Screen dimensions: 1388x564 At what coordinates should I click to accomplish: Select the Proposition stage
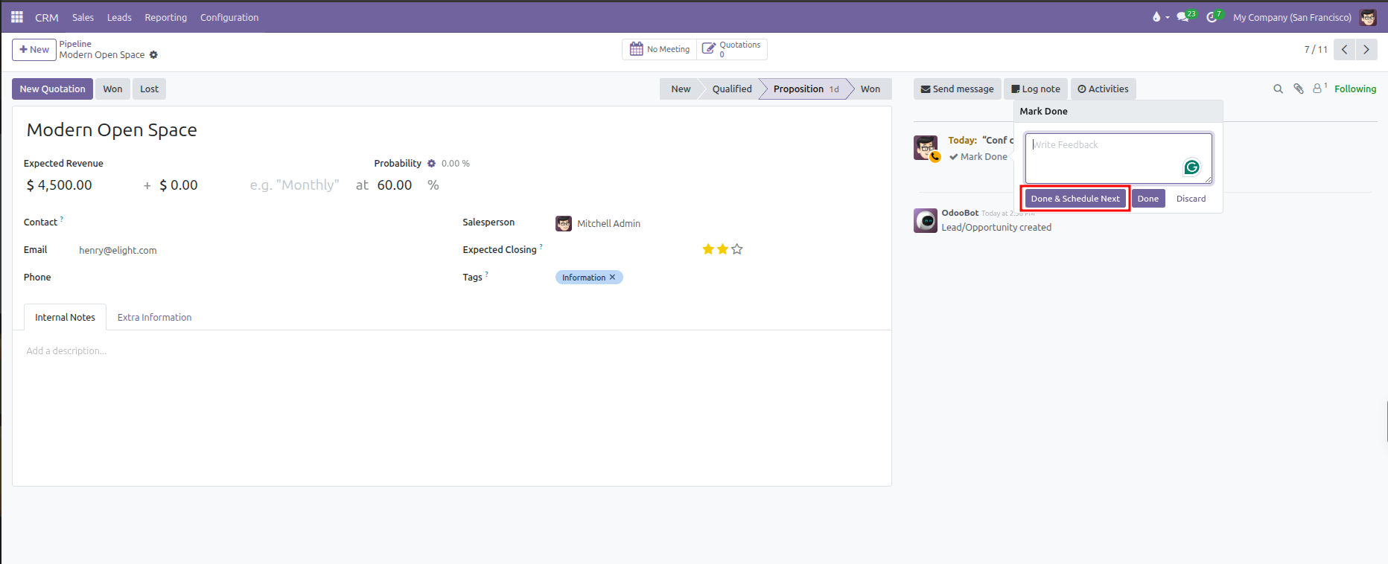pyautogui.click(x=806, y=89)
